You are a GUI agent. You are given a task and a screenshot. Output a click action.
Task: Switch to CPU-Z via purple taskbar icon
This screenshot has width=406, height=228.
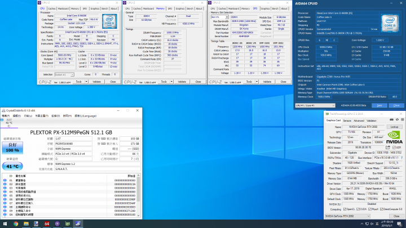click(57, 224)
